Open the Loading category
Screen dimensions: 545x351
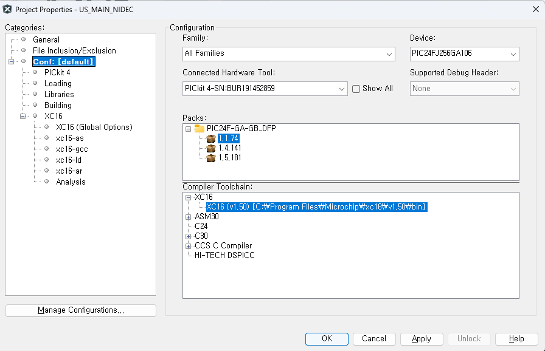tap(58, 84)
